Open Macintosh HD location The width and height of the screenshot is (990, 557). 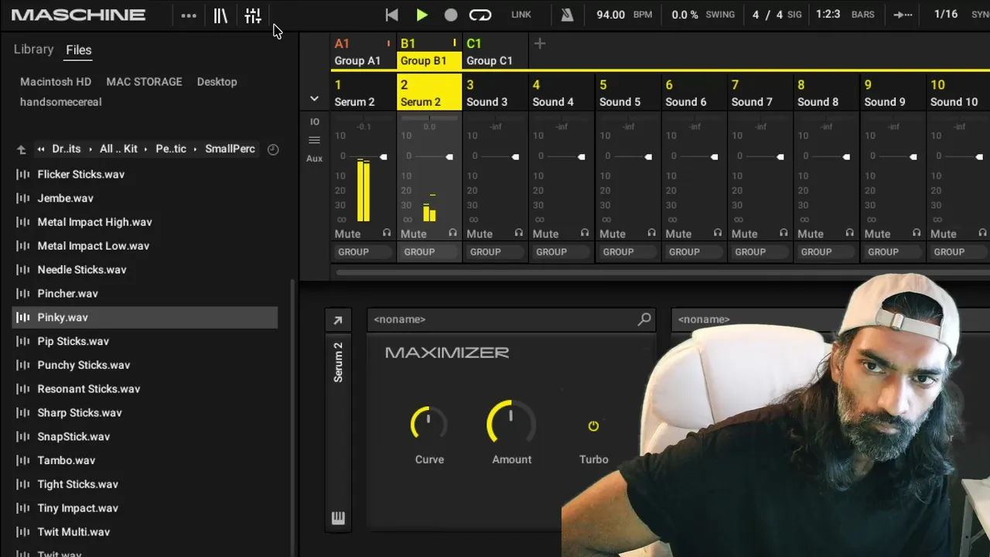[56, 81]
